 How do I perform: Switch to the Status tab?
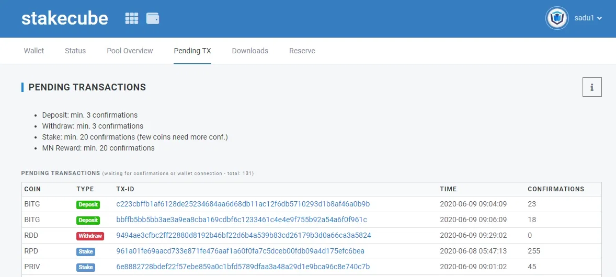75,51
